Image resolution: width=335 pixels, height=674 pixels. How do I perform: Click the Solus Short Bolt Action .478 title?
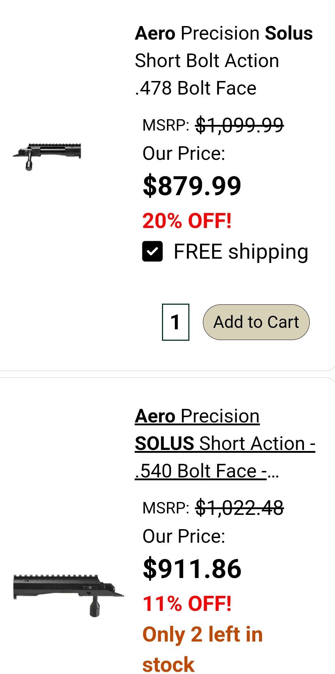224,61
